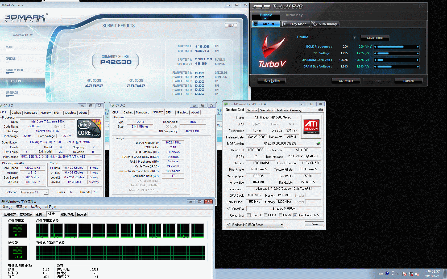
Task: Click the DRAM Bus Voltage slider bar
Action: [396, 66]
